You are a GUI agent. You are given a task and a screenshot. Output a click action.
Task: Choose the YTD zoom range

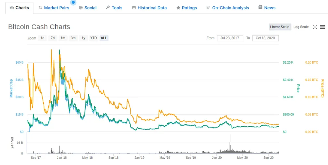click(x=93, y=38)
